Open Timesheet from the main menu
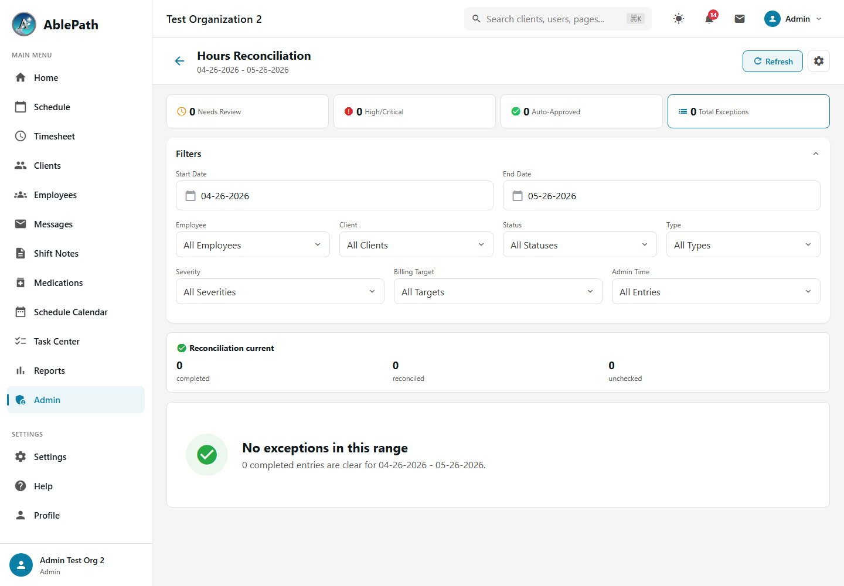Screen dimensions: 844x586 [x=76, y=137]
